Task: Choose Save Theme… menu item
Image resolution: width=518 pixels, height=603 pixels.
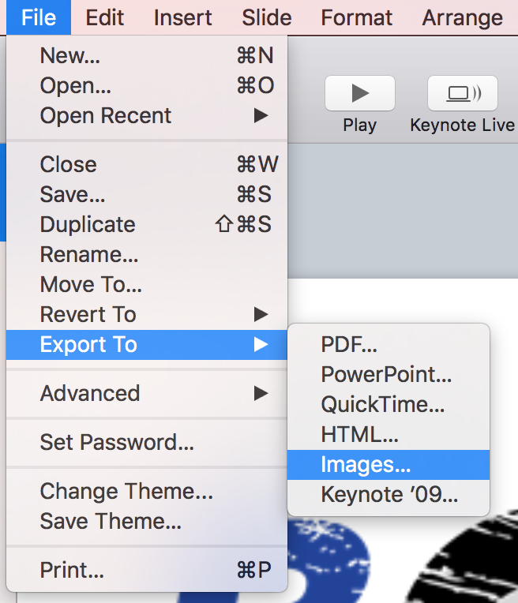Action: click(147, 522)
